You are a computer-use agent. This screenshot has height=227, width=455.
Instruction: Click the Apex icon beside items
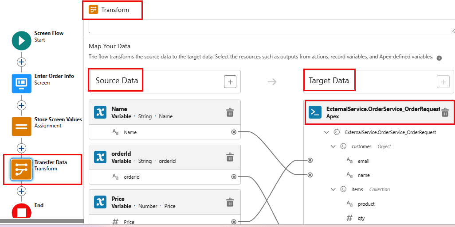click(343, 189)
